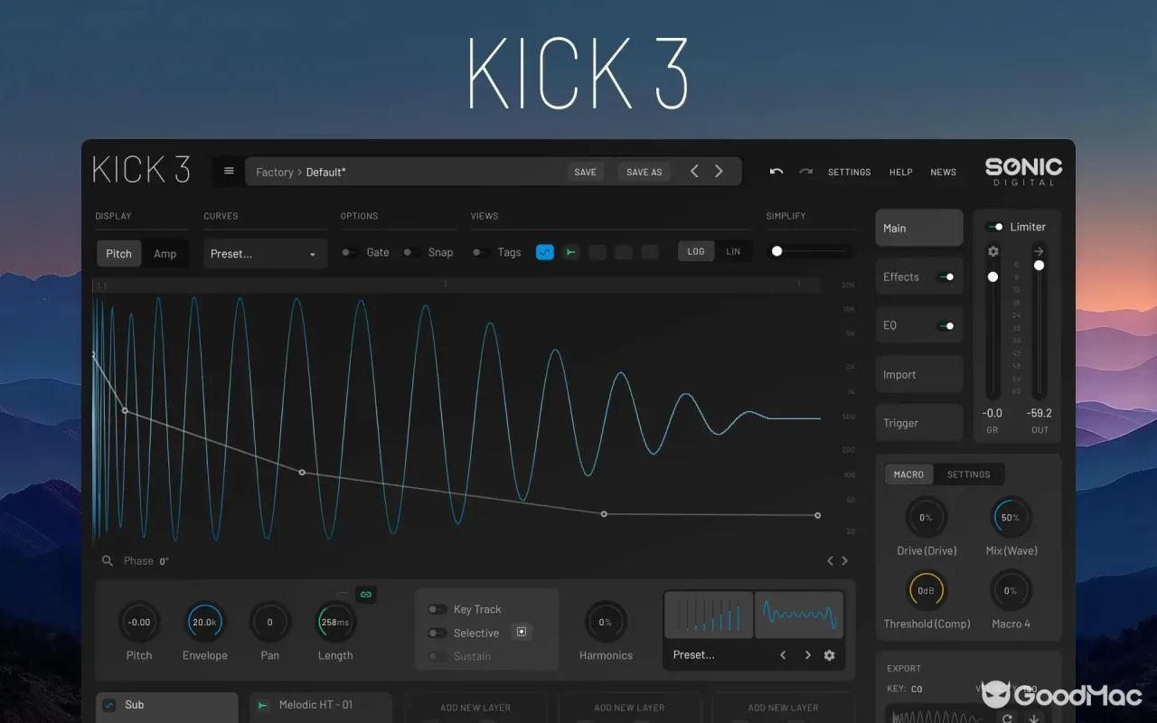Toggle the Gate option
Screen dimensions: 1157x723
point(349,252)
